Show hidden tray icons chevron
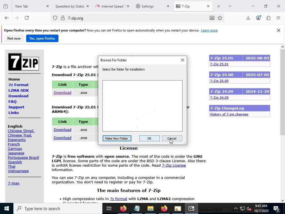The width and height of the screenshot is (285, 214). 235,208
